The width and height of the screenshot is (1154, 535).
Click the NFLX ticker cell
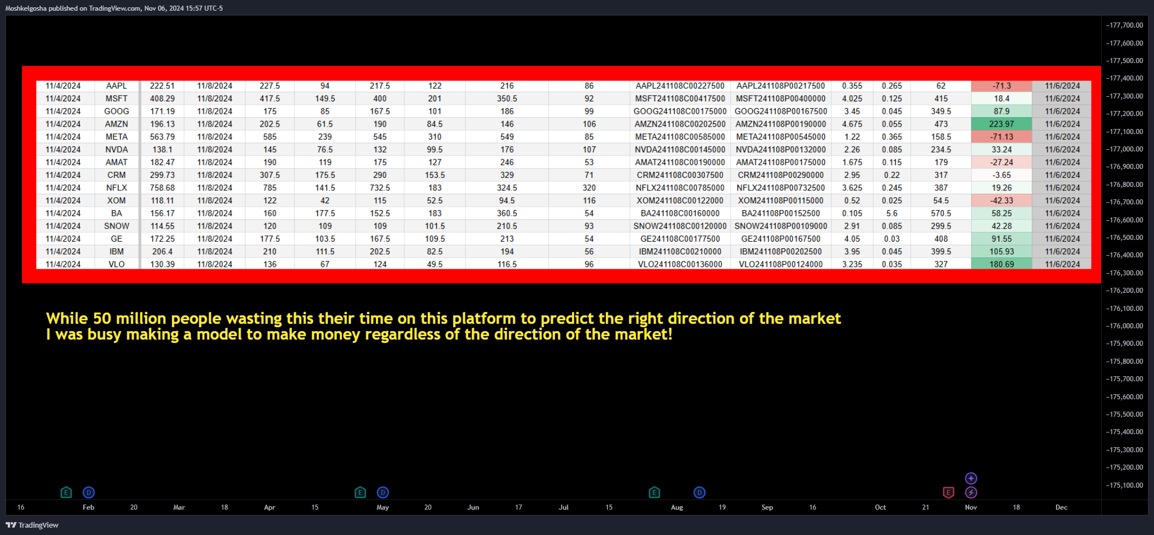pos(117,188)
